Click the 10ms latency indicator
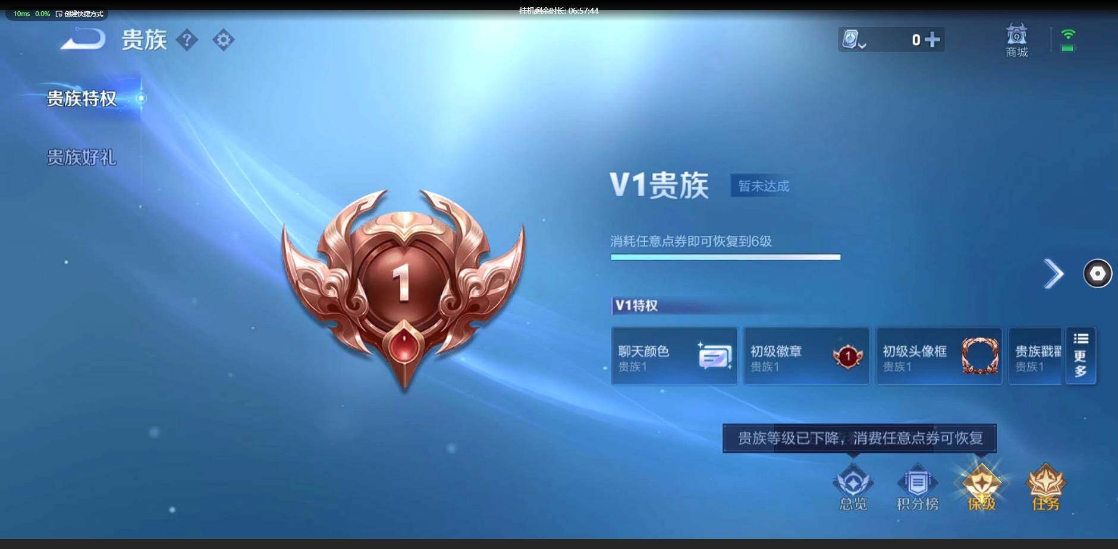This screenshot has width=1118, height=549. click(21, 14)
